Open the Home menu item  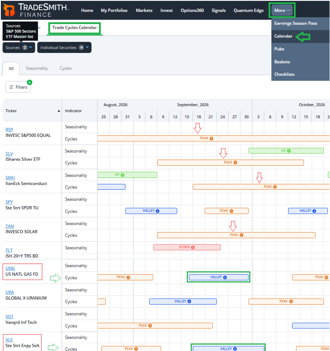click(x=87, y=10)
